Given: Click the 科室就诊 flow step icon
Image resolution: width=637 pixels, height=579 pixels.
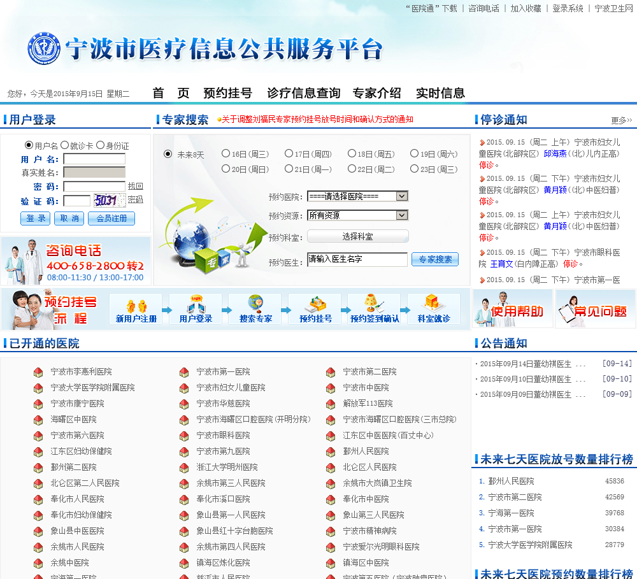Looking at the screenshot, I should 433,309.
